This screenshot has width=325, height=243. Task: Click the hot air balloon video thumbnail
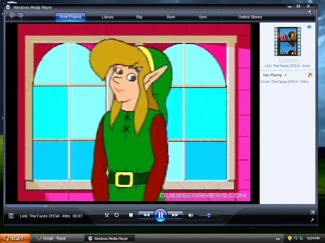click(x=288, y=41)
